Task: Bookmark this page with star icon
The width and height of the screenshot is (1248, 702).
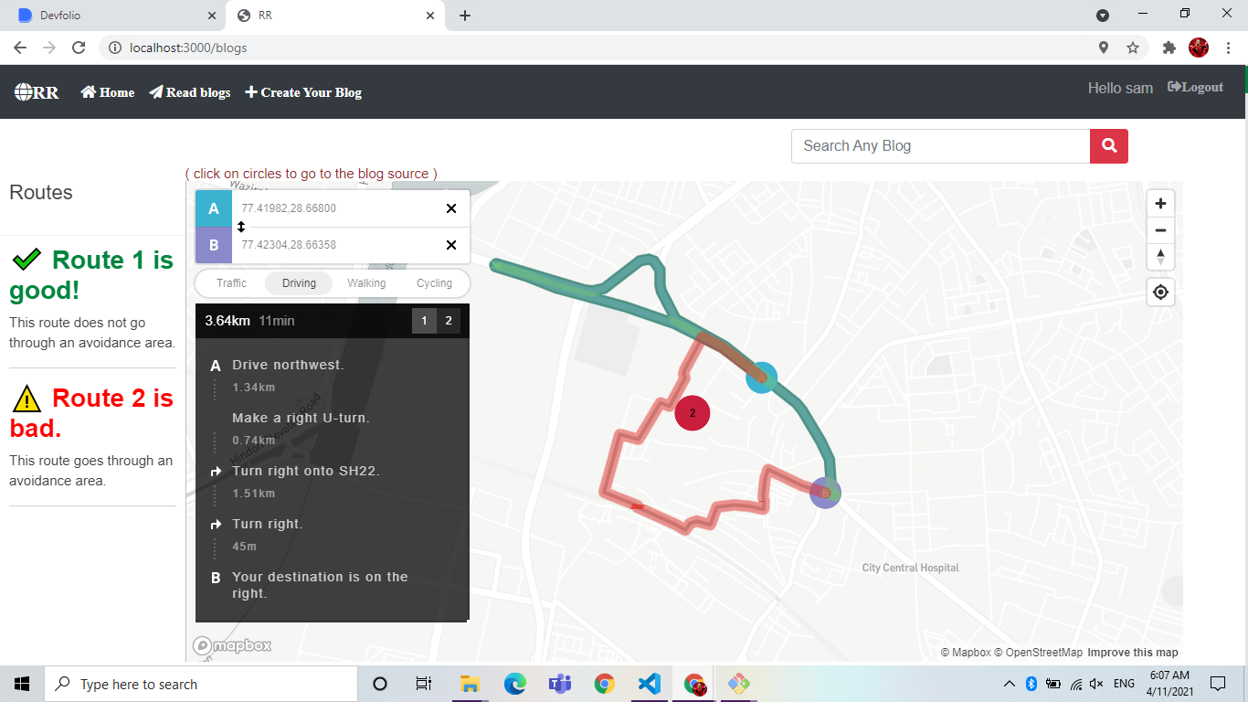Action: [1133, 48]
